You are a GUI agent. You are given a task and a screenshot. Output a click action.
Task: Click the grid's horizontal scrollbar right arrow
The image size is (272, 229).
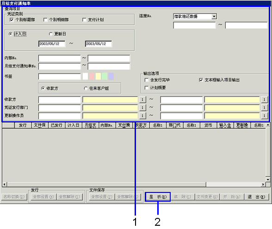(x=263, y=184)
